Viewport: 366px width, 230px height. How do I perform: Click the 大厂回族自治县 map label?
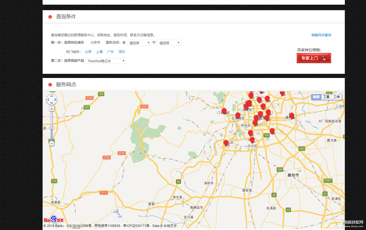pos(330,121)
